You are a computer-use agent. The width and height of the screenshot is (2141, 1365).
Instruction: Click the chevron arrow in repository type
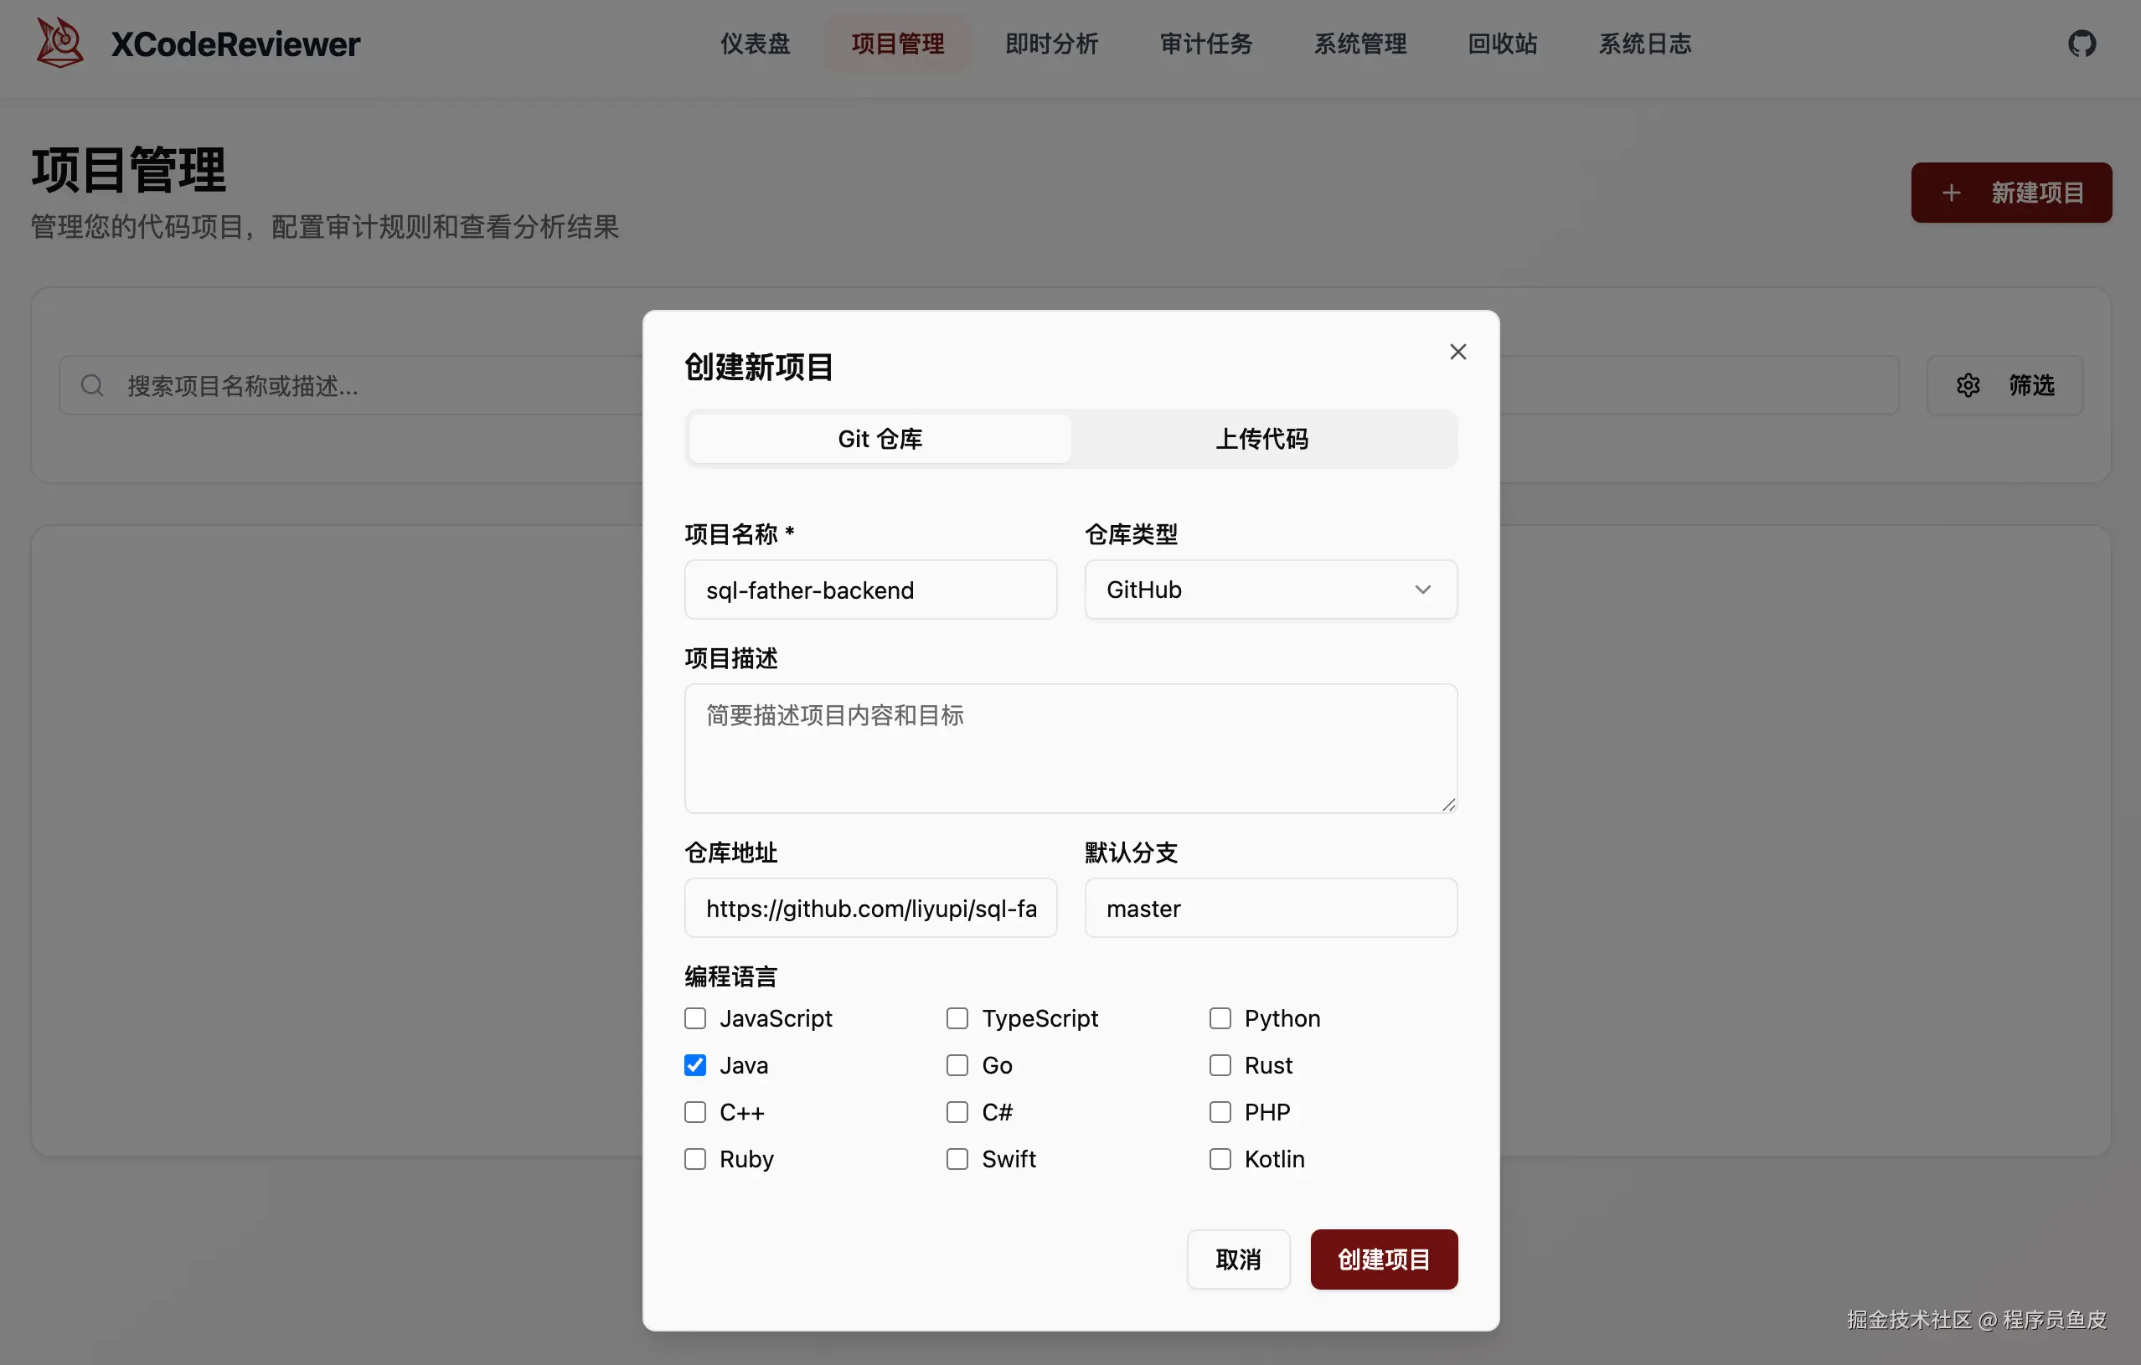click(x=1422, y=590)
